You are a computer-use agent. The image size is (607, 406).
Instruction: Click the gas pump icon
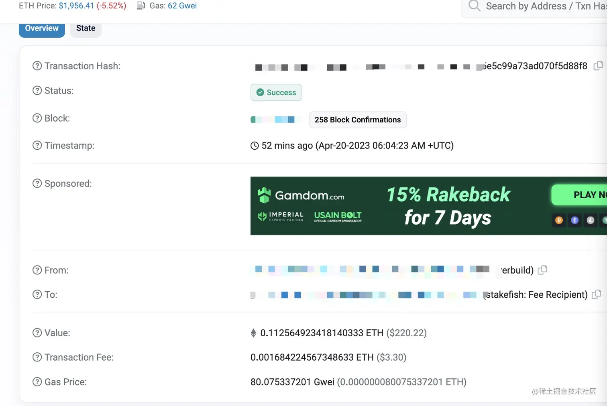click(141, 6)
